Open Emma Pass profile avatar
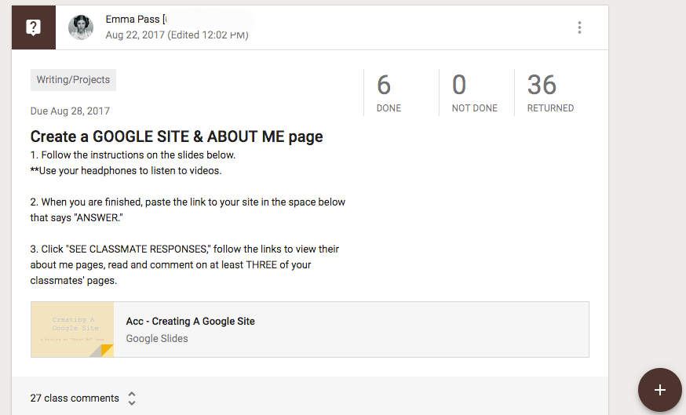Screen dimensions: 686x415 [x=81, y=27]
